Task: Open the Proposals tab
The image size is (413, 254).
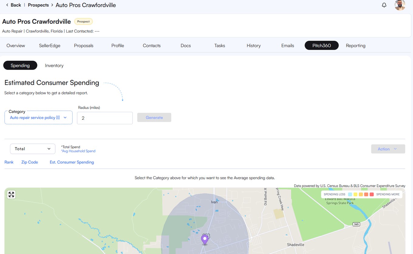Action: pos(84,46)
